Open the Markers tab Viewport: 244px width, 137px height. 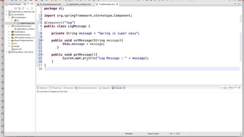tap(42, 88)
